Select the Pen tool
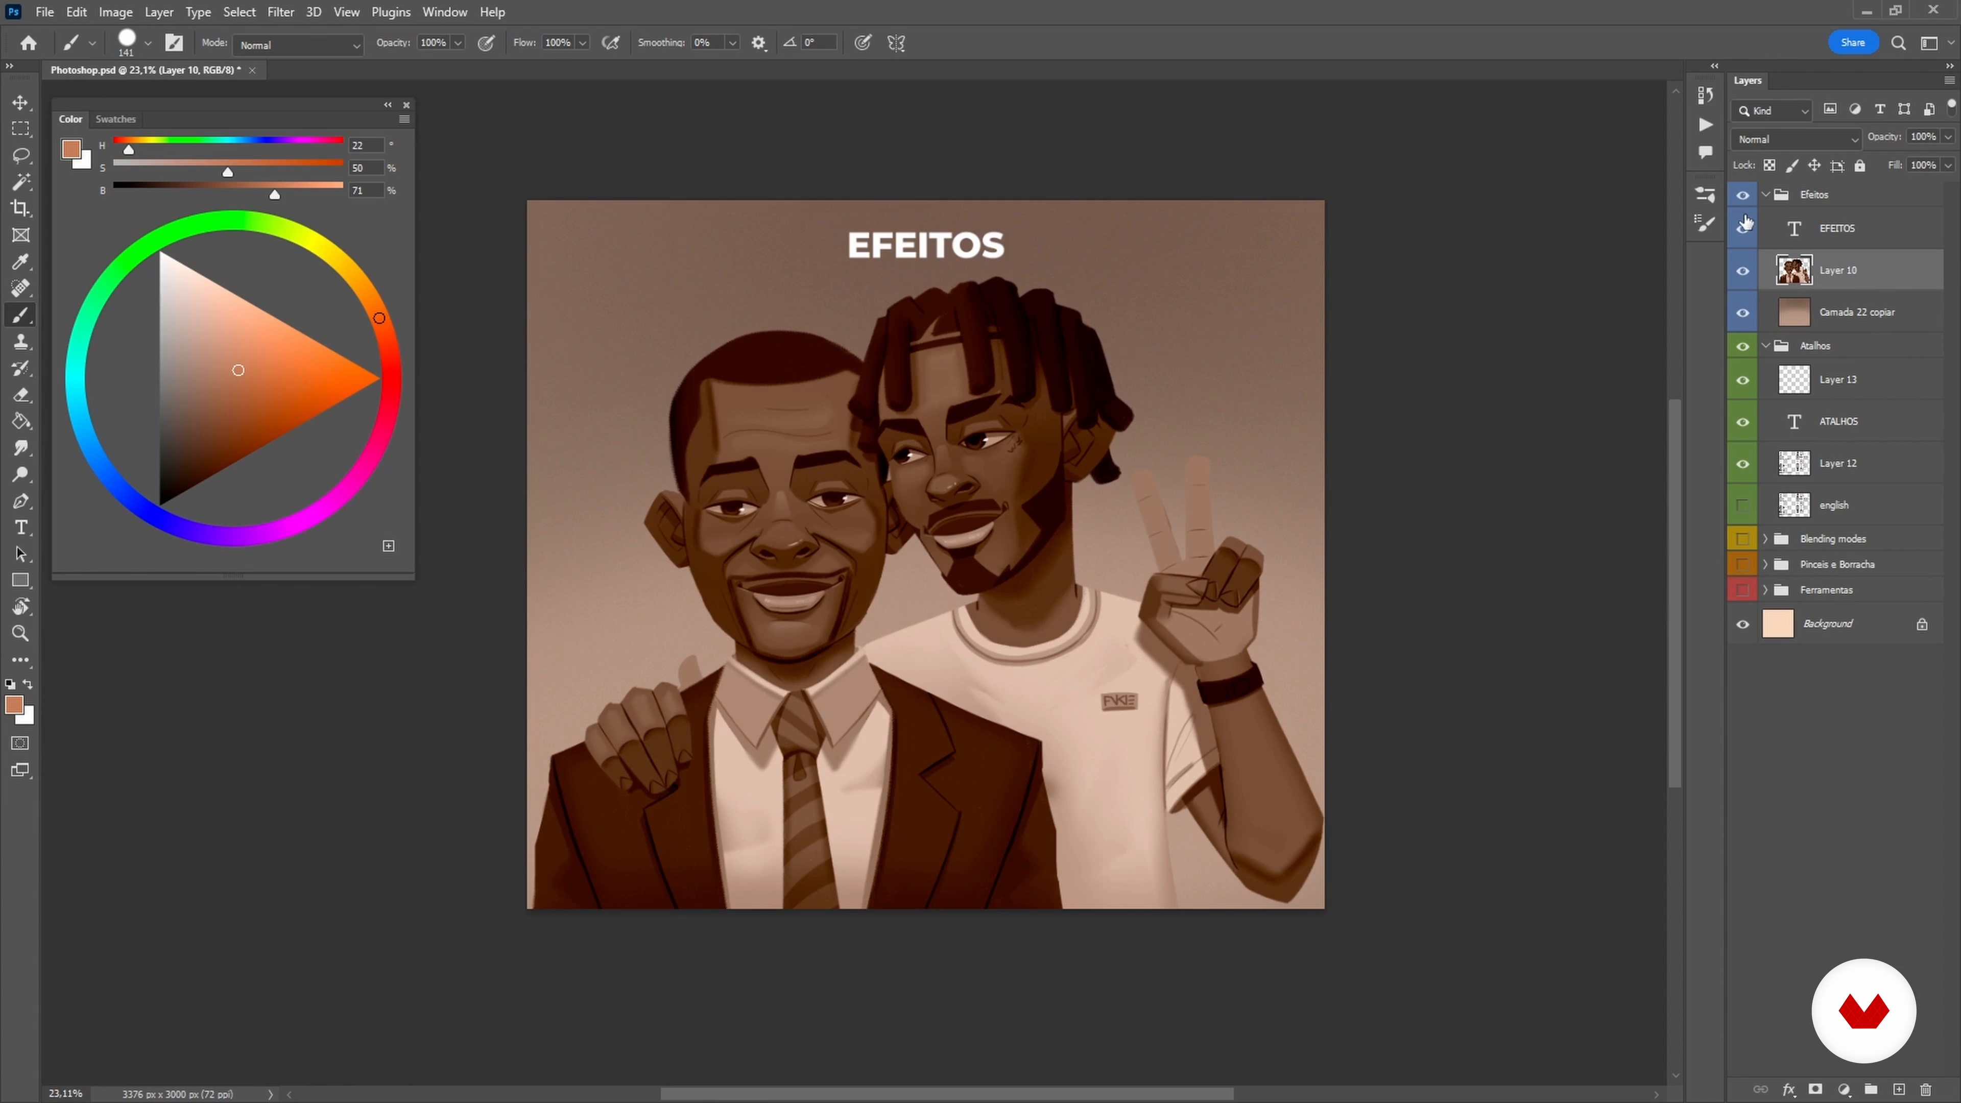 point(20,501)
